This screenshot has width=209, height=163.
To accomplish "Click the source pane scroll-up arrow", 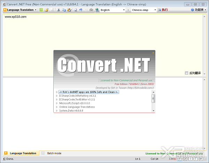I will point(204,16).
